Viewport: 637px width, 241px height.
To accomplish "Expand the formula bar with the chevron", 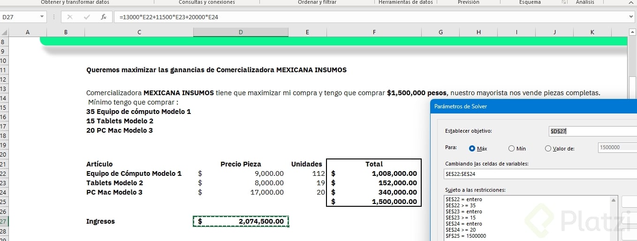I will pyautogui.click(x=630, y=17).
